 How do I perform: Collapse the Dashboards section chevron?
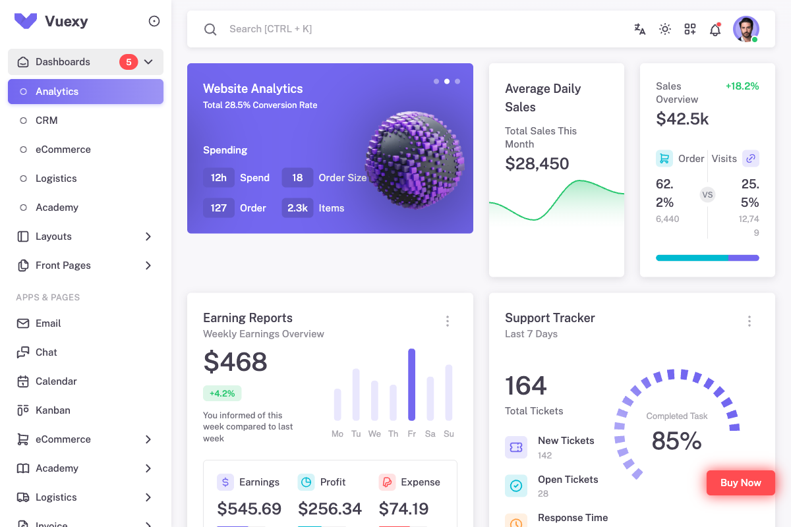tap(148, 61)
